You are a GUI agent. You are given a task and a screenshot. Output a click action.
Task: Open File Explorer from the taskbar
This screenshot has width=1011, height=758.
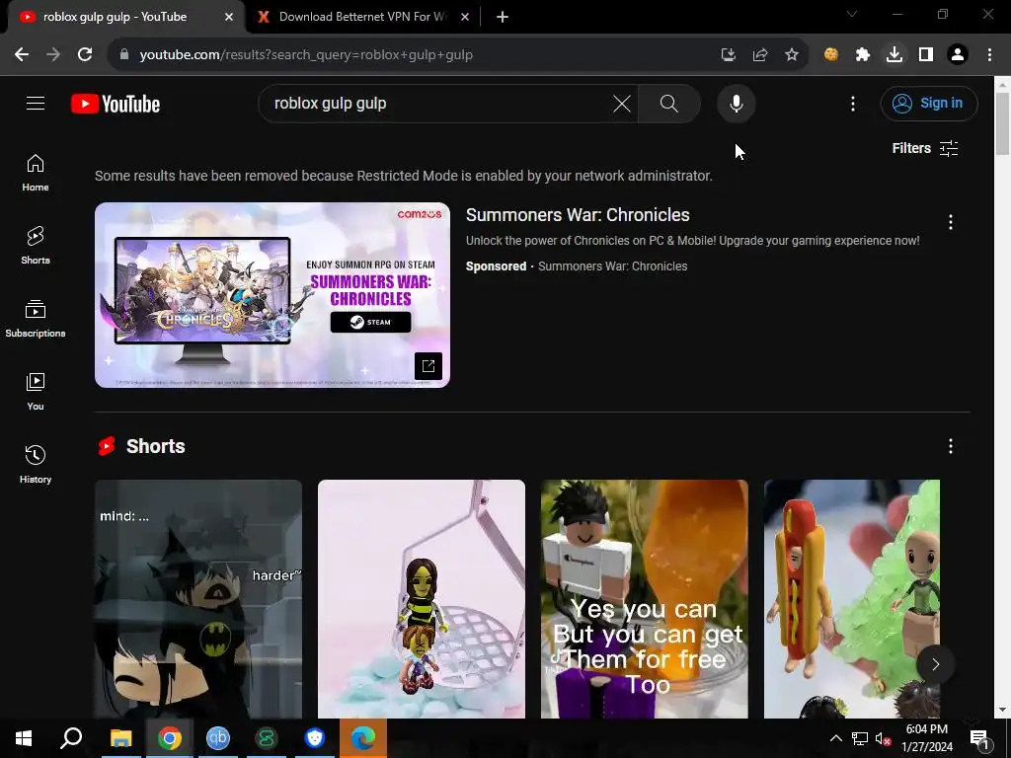[120, 738]
